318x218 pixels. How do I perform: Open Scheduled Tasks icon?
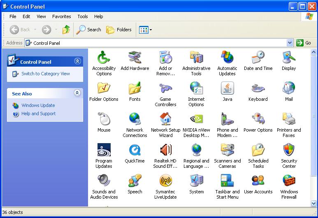[x=258, y=150]
